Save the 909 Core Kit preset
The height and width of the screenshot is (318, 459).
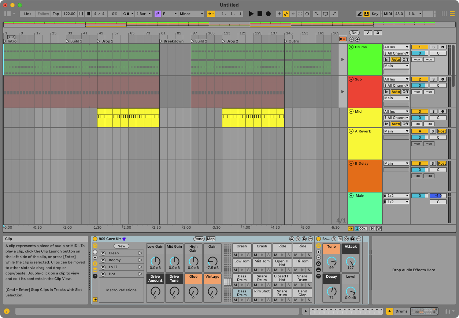[x=304, y=239]
